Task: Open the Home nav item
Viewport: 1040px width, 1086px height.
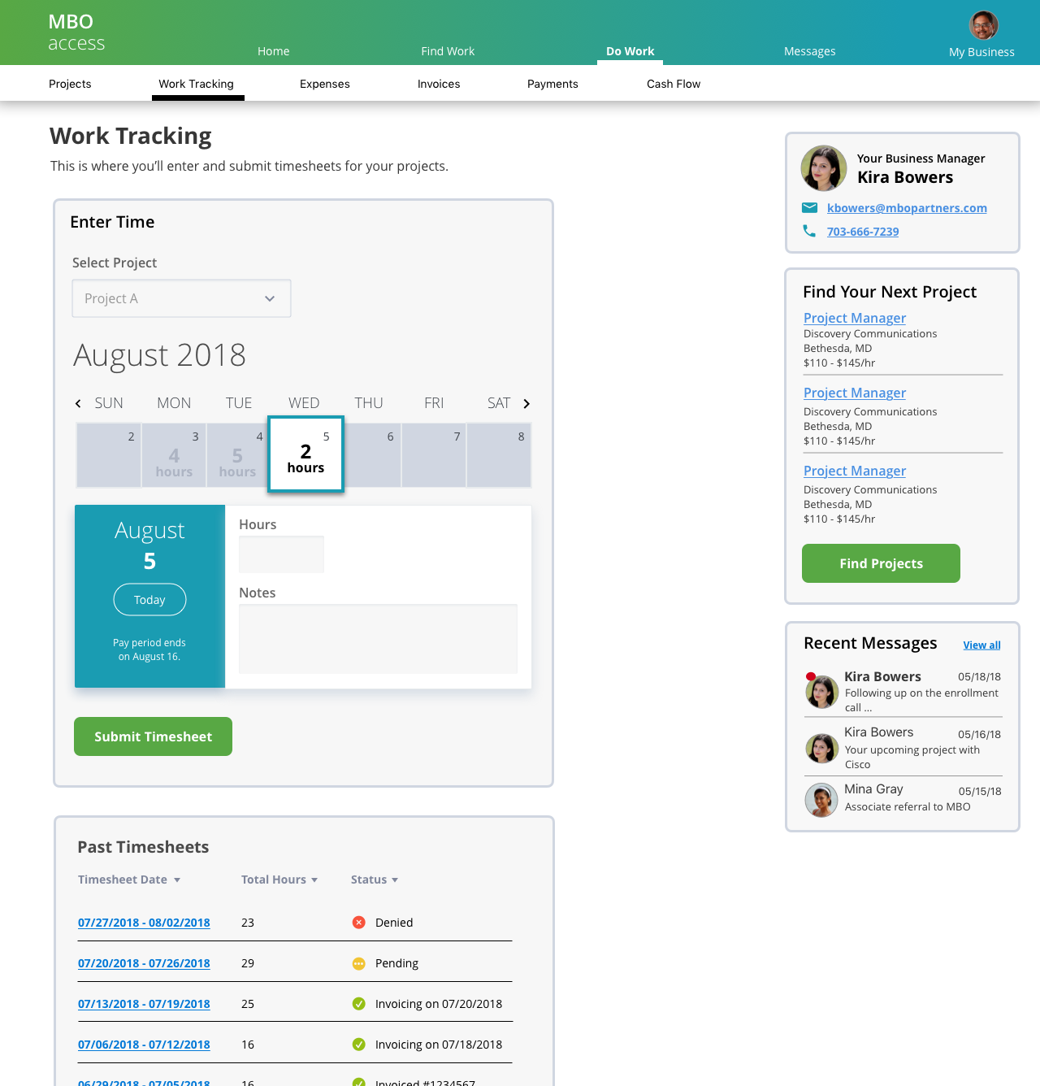Action: pyautogui.click(x=274, y=51)
